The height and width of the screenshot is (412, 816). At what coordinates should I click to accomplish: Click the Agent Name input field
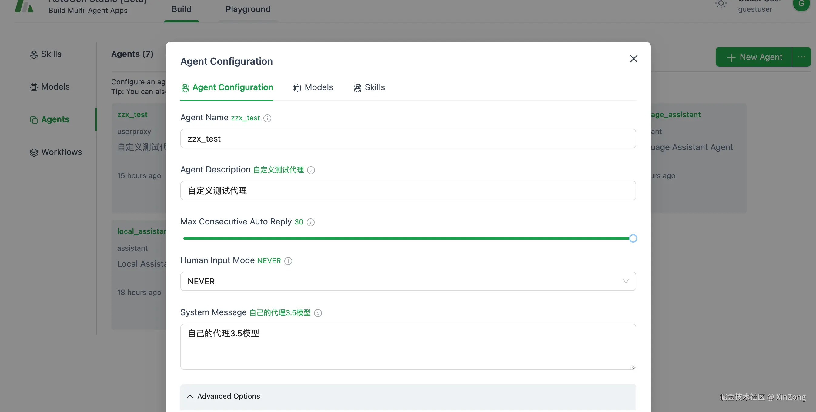tap(408, 139)
